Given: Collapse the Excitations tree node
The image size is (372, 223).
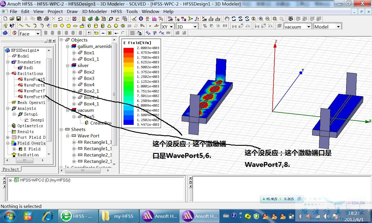Looking at the screenshot, I should click(8, 73).
